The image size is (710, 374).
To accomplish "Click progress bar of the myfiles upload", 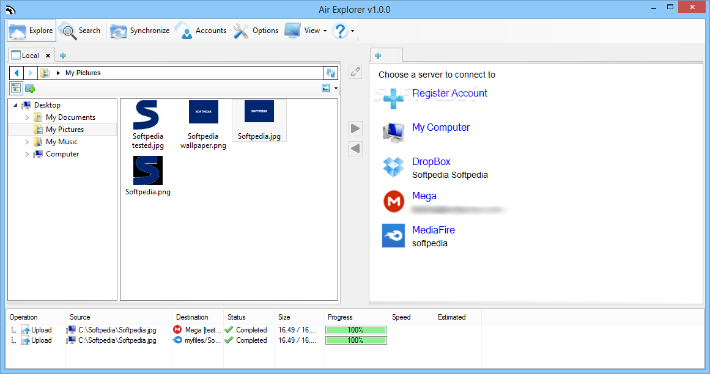I will pos(356,340).
